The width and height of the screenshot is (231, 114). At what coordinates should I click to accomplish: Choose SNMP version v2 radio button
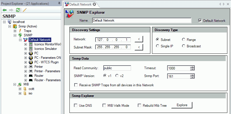[x=117, y=76]
